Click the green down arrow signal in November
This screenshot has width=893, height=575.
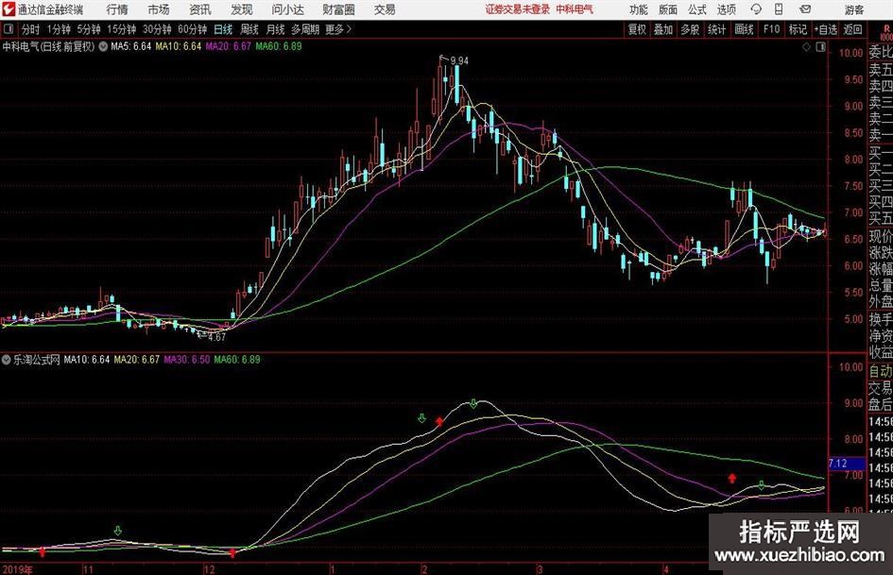pyautogui.click(x=118, y=531)
